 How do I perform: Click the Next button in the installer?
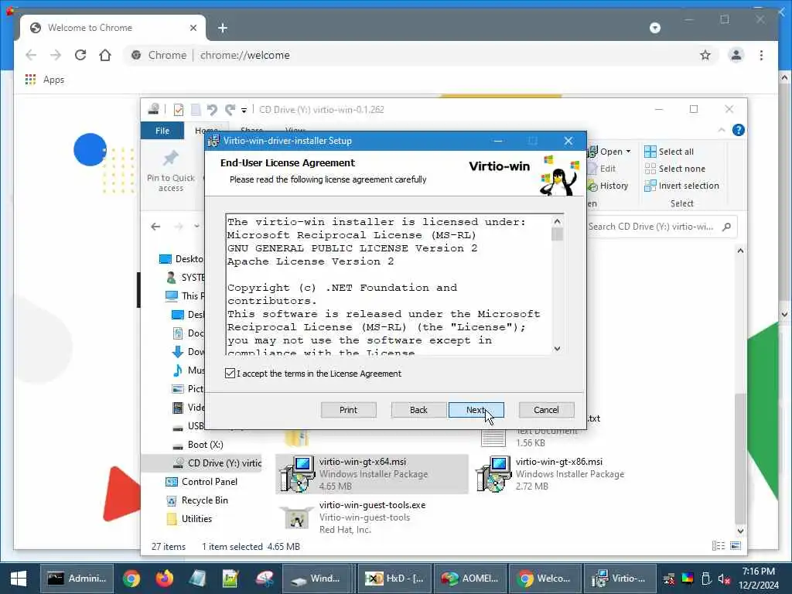tap(476, 410)
